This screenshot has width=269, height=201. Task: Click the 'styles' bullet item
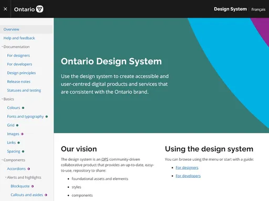pos(76,187)
